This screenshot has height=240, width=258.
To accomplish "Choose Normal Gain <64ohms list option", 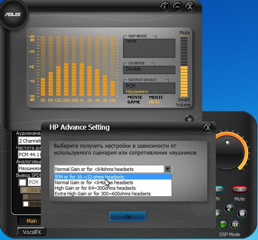I will (113, 182).
